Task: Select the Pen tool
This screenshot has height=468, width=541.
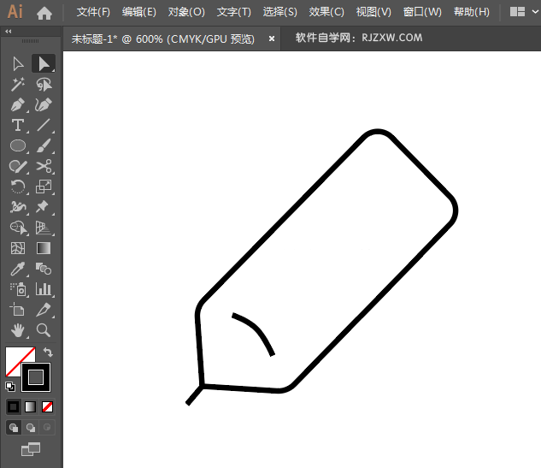Action: click(x=18, y=104)
